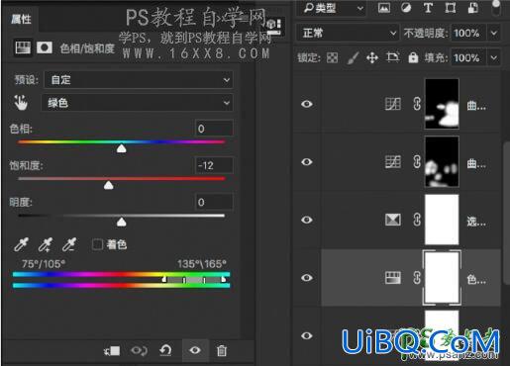This screenshot has height=366, width=510.
Task: Click the 不透明度 opacity value field
Action: [x=468, y=33]
